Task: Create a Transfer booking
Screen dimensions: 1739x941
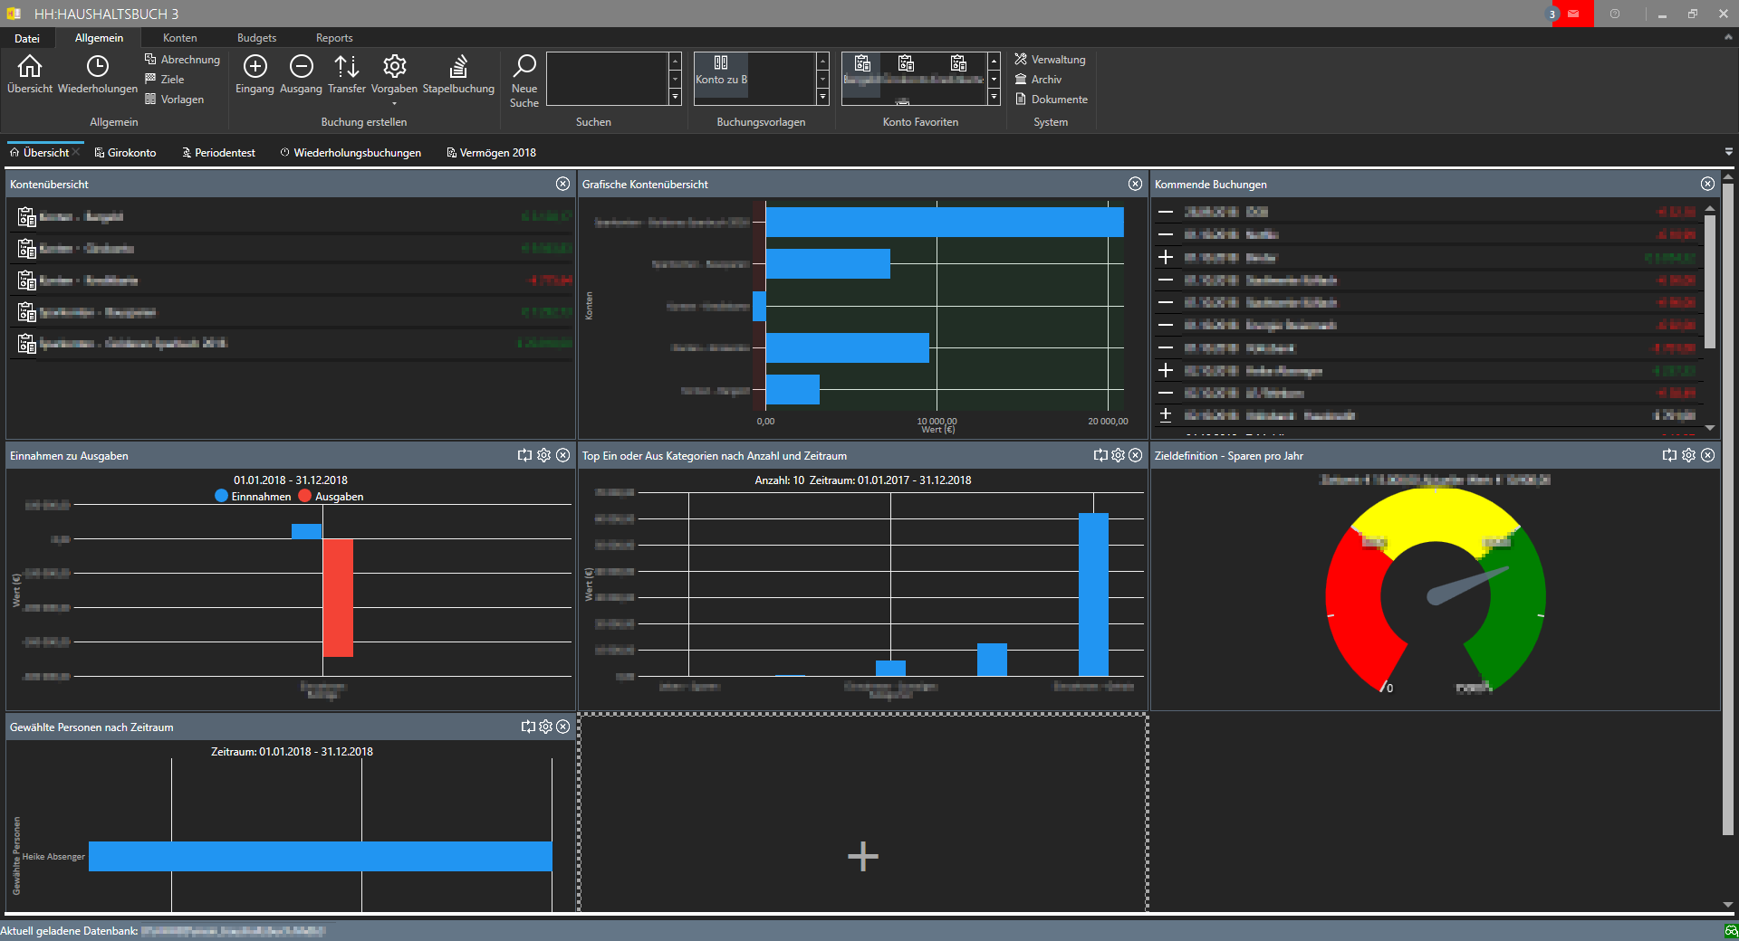Action: point(347,74)
